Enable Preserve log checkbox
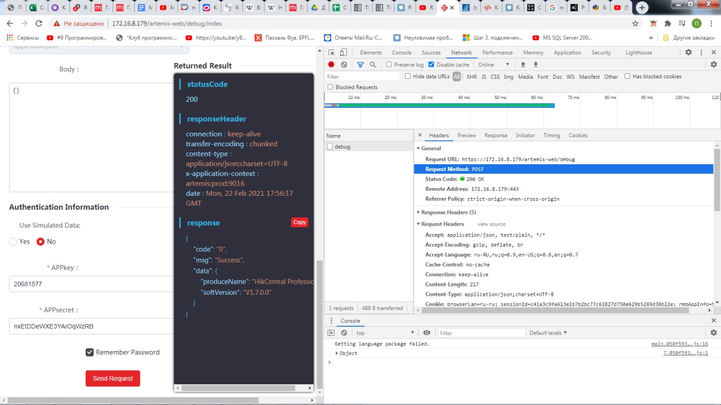The image size is (721, 405). [x=389, y=65]
